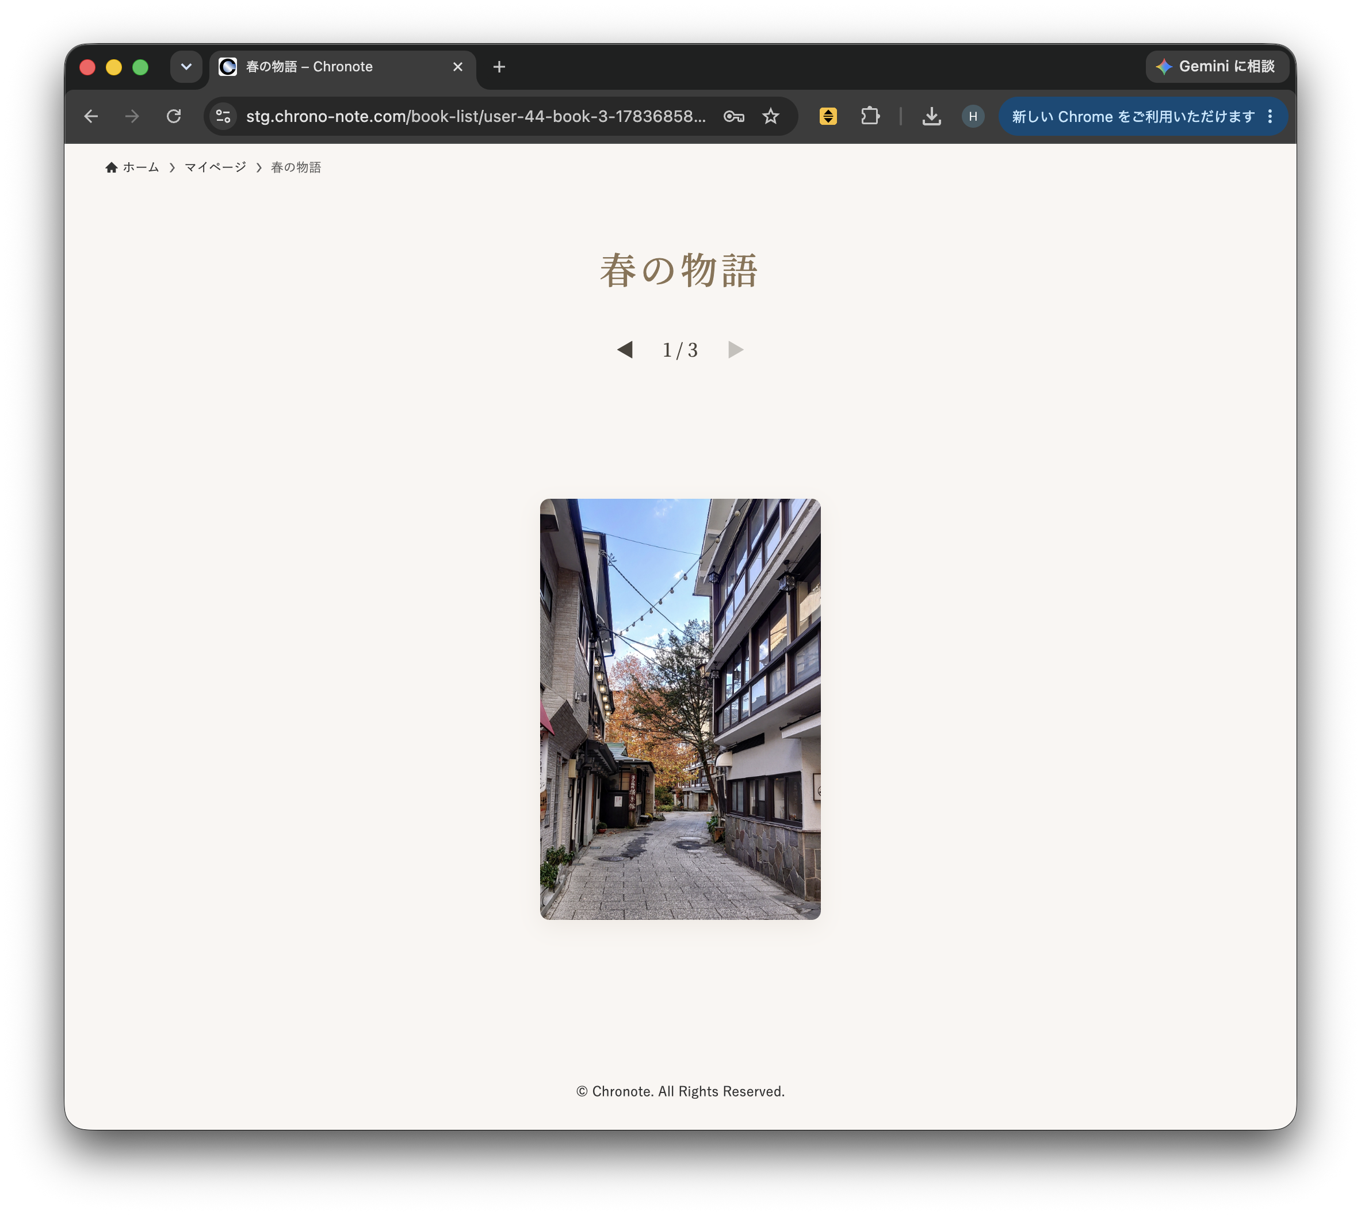This screenshot has height=1215, width=1361.
Task: Open the Downloads tray icon
Action: pyautogui.click(x=931, y=116)
